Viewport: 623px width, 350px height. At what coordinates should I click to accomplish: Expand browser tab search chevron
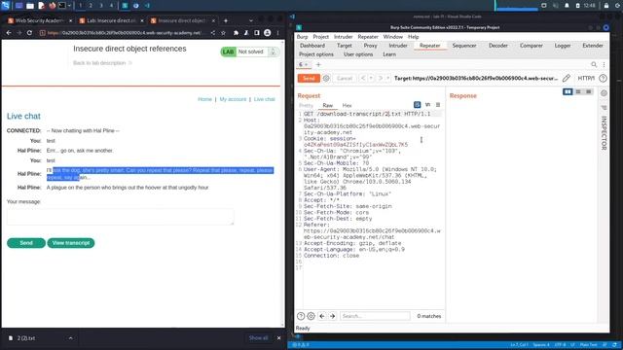251,20
